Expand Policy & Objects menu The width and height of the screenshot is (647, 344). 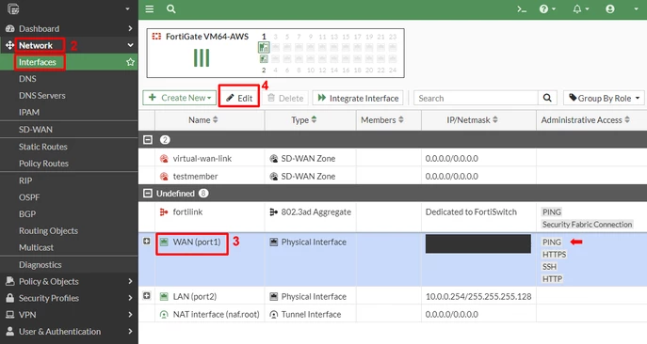point(69,281)
